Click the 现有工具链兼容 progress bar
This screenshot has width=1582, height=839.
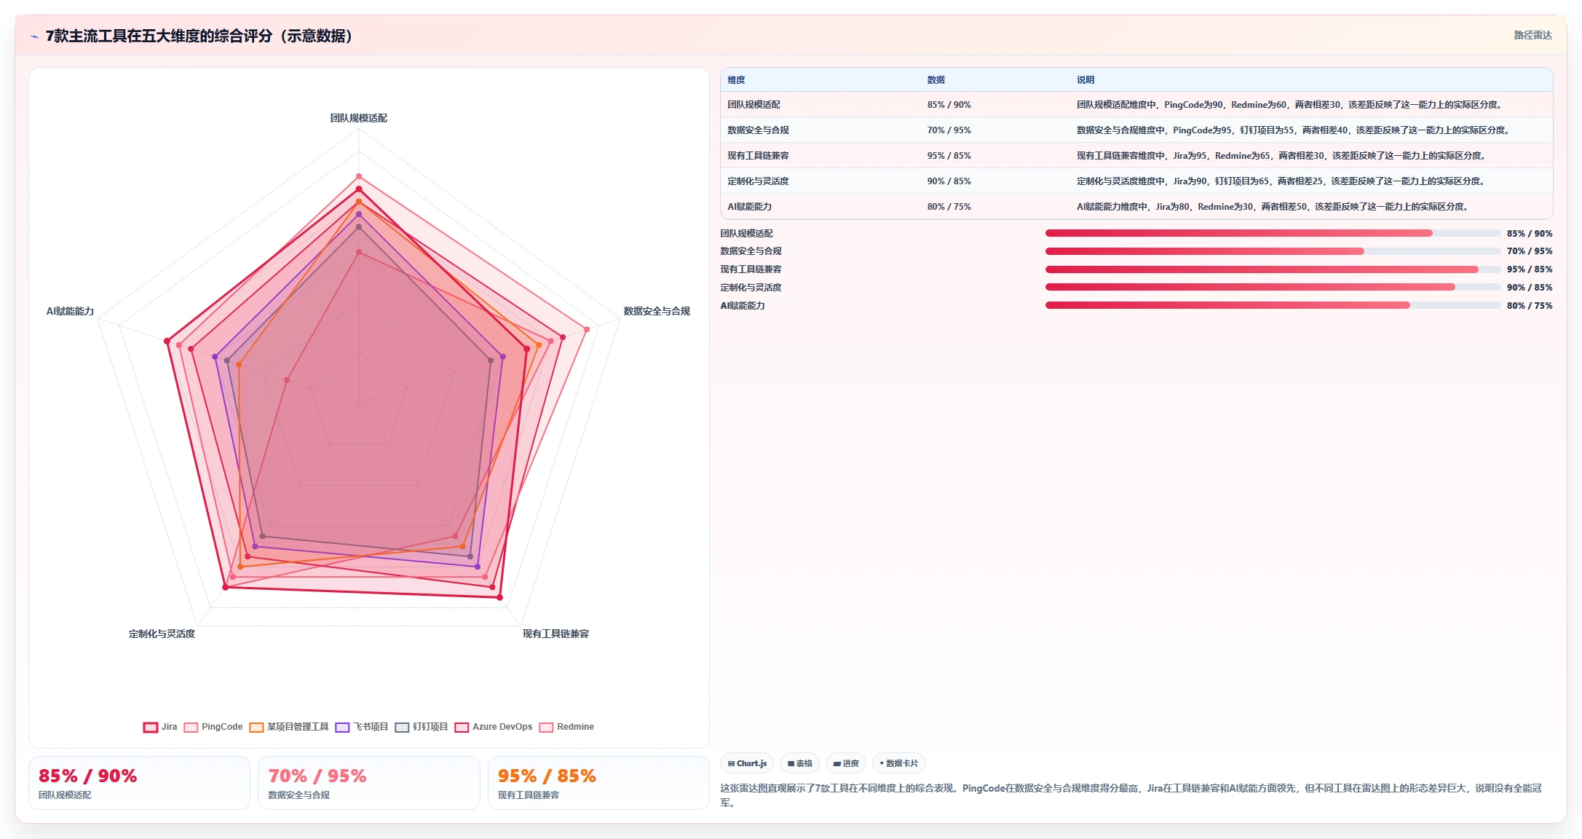point(1273,269)
